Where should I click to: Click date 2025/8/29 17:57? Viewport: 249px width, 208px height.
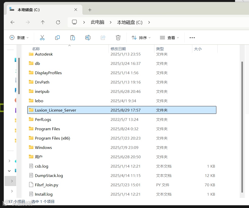point(126,110)
